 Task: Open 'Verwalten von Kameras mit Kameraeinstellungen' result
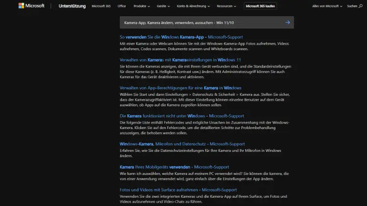(x=180, y=60)
